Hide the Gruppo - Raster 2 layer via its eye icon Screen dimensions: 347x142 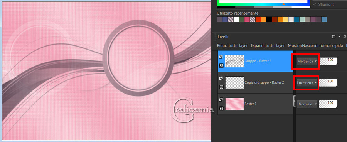221,65
